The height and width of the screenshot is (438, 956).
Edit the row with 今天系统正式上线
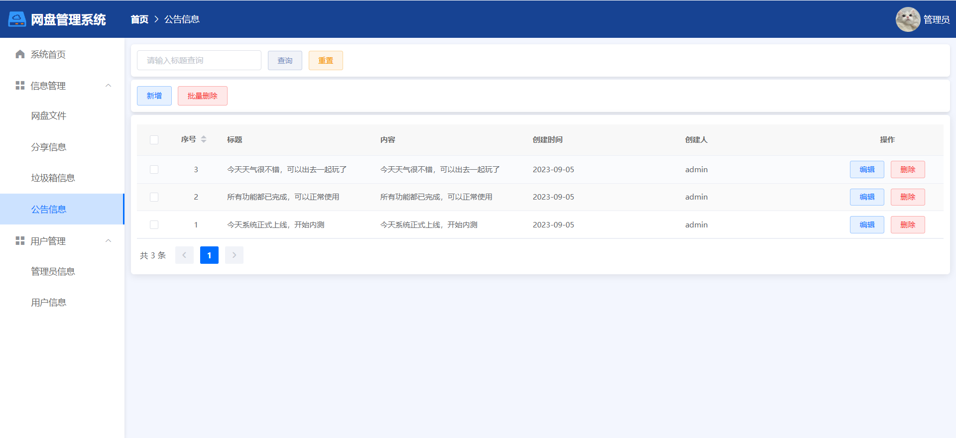(x=867, y=225)
